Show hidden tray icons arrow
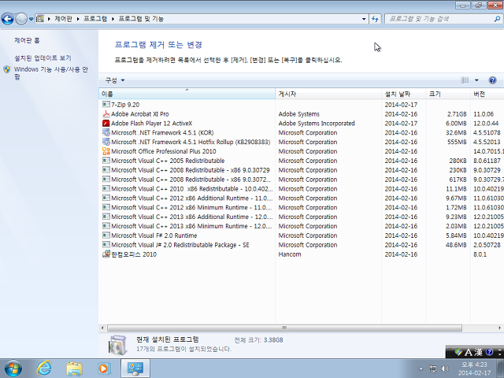 (421, 369)
